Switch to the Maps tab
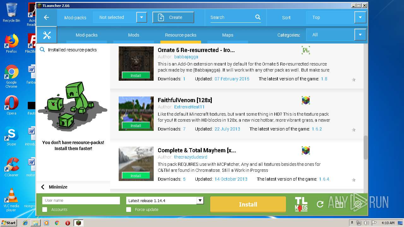This screenshot has width=404, height=227. pyautogui.click(x=228, y=35)
